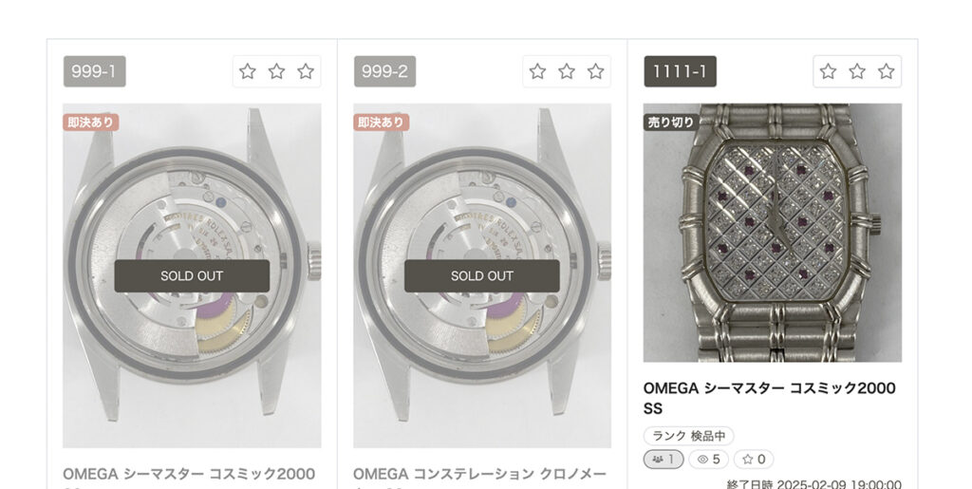Screen dimensions: 972x489
Task: Click middle star on item 1111-1
Action: tap(857, 71)
